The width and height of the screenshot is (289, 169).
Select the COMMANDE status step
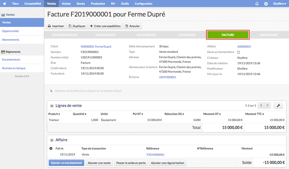tap(187, 35)
